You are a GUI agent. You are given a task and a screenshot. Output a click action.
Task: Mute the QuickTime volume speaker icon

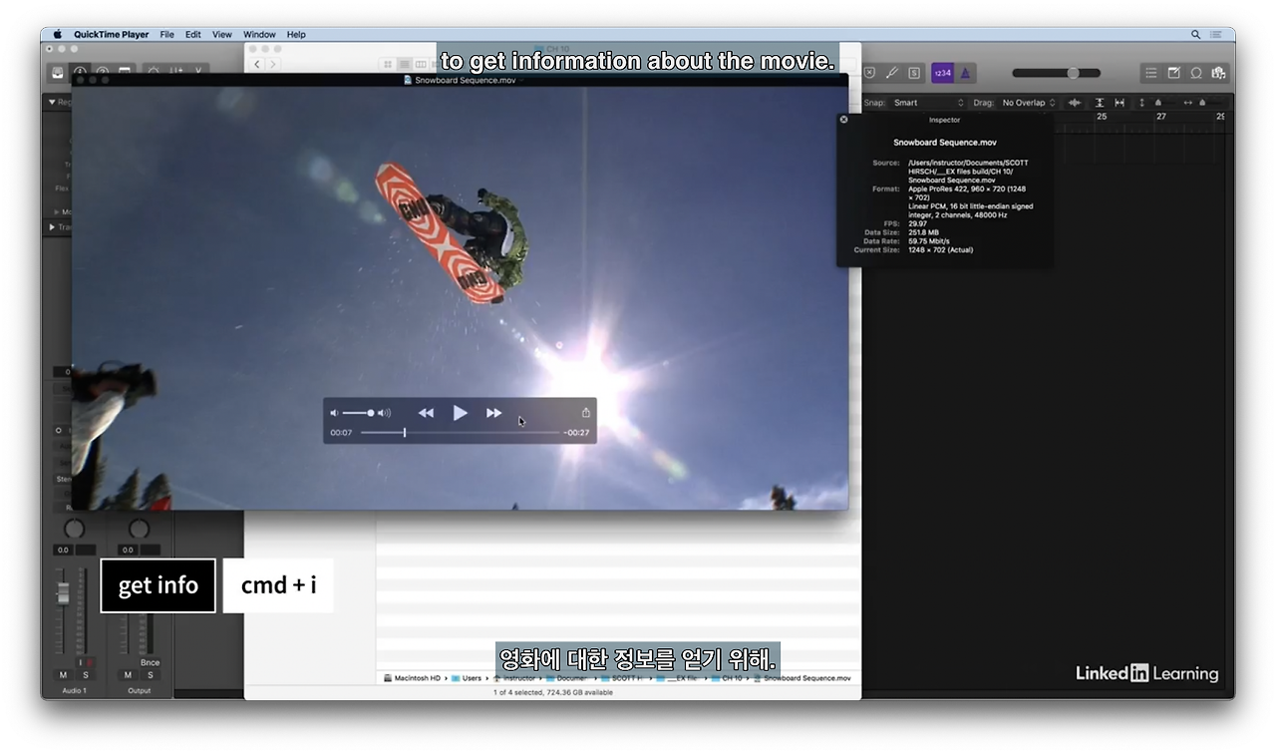coord(335,413)
